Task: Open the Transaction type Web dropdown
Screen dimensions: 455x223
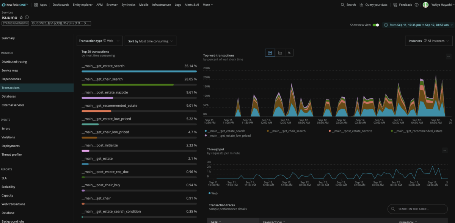Action: pyautogui.click(x=100, y=41)
